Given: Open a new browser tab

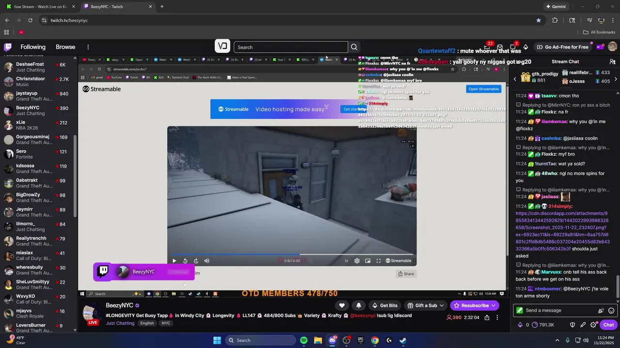Looking at the screenshot, I should click(162, 6).
